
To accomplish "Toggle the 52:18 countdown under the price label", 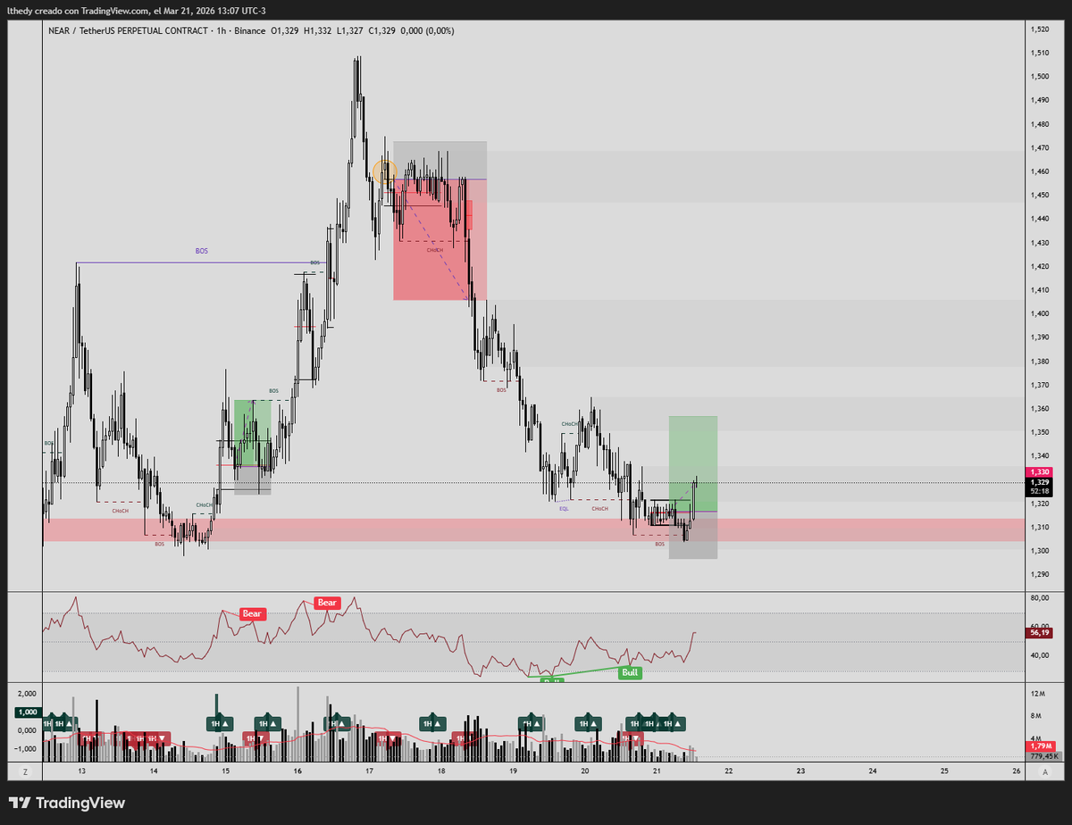I will pos(1040,490).
